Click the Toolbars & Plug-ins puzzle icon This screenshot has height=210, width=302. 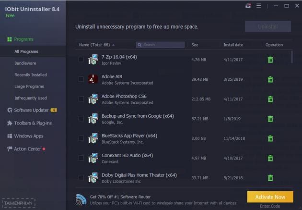[10, 123]
